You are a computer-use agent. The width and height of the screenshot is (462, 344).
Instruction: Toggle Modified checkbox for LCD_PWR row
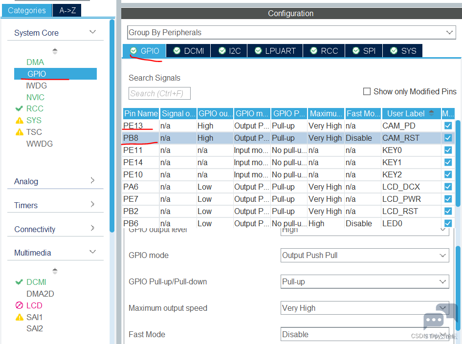448,199
